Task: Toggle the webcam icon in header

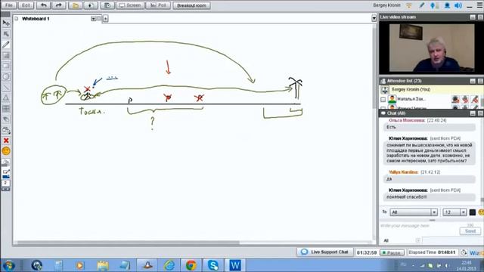Action: coord(447,5)
